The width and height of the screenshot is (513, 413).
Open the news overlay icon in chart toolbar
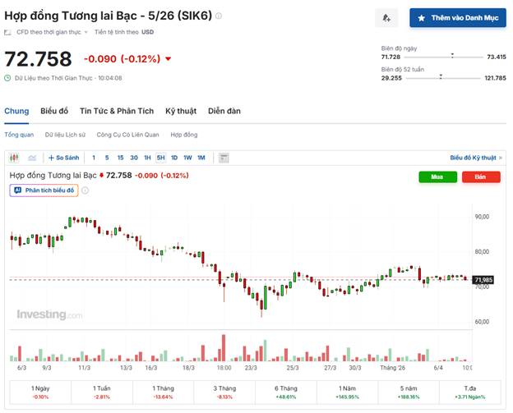tap(222, 157)
